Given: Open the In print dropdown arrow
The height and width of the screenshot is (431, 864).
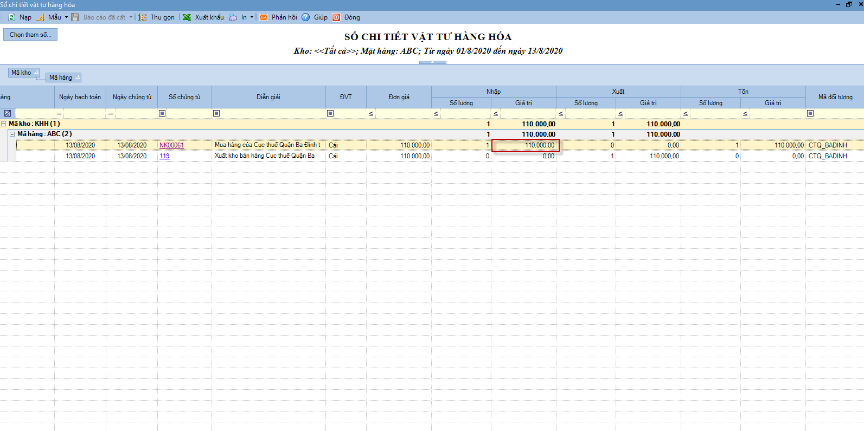Looking at the screenshot, I should pos(252,17).
